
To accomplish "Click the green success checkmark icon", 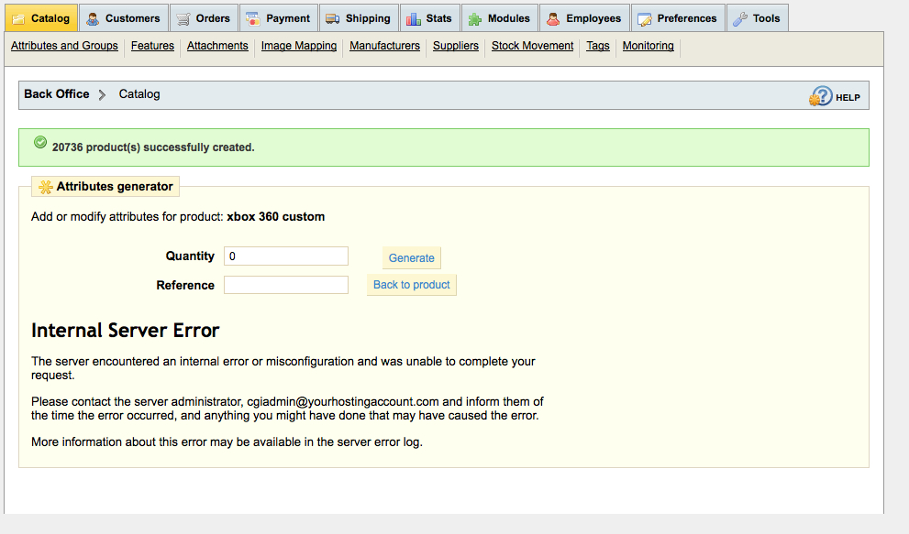I will (x=40, y=143).
